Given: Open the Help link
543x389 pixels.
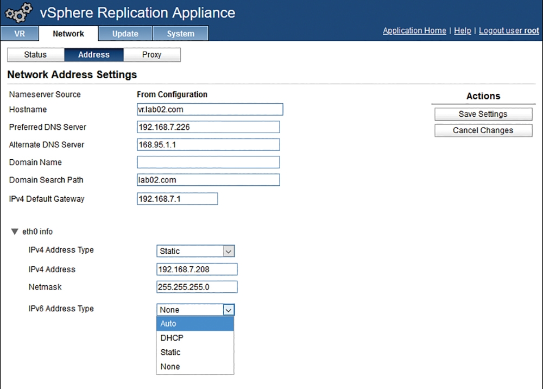Looking at the screenshot, I should point(462,30).
